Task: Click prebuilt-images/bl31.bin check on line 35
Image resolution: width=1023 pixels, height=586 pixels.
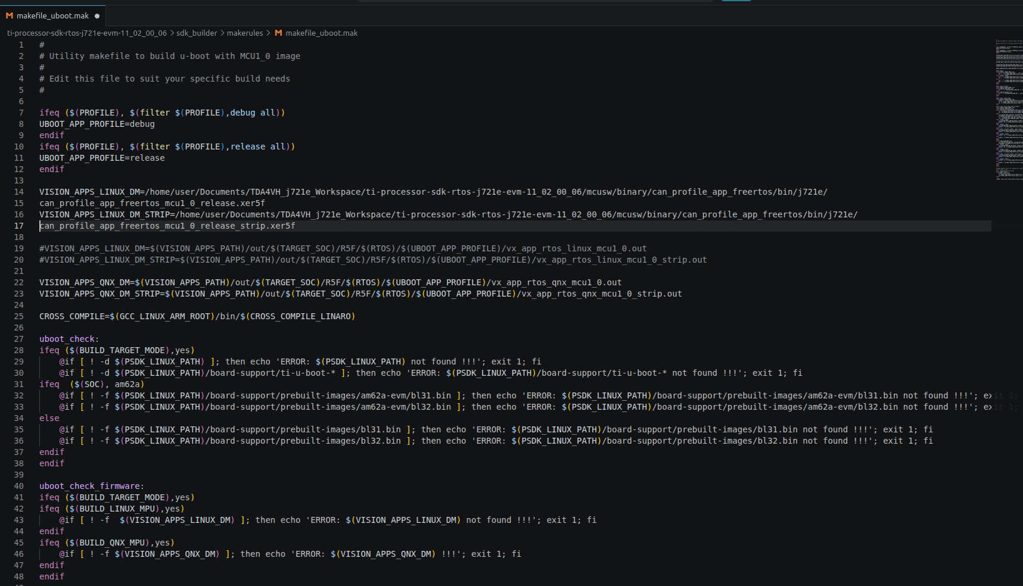Action: 496,430
